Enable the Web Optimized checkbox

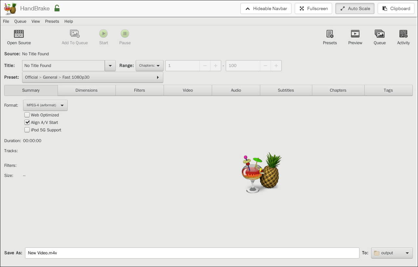27,115
